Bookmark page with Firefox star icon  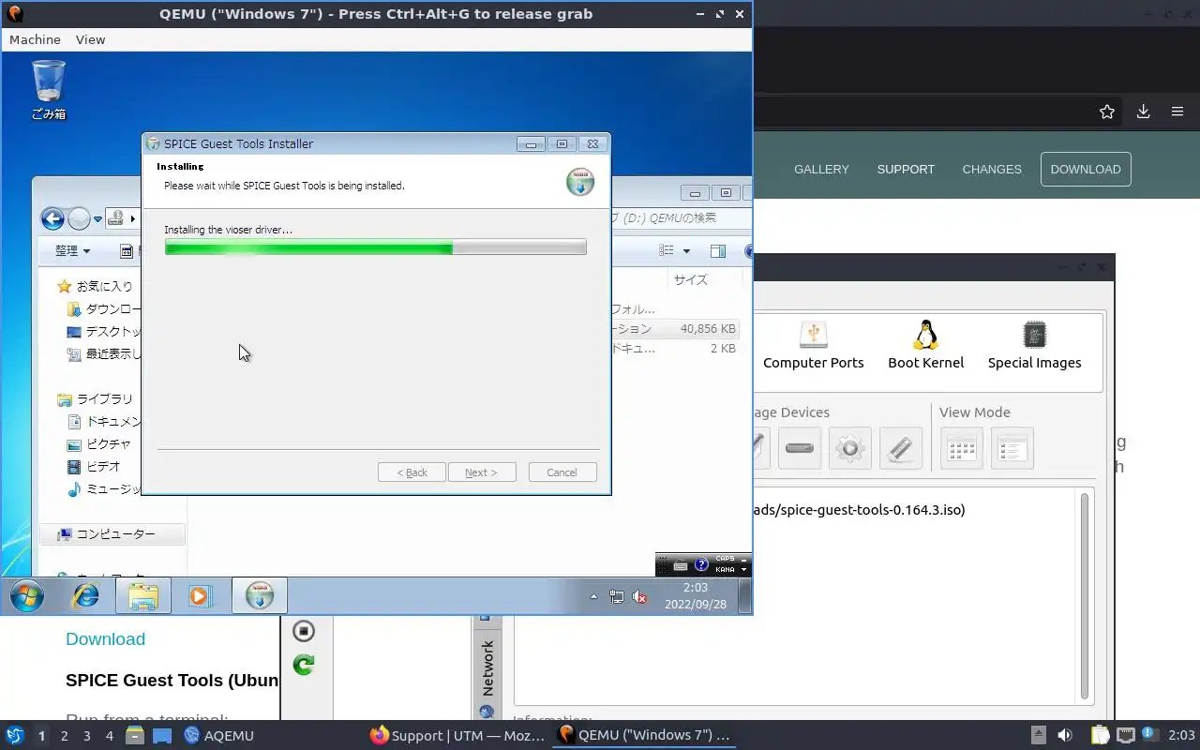1107,112
